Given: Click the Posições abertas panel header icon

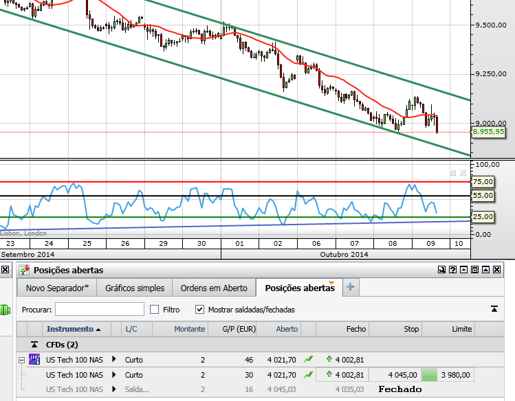Looking at the screenshot, I should (24, 270).
